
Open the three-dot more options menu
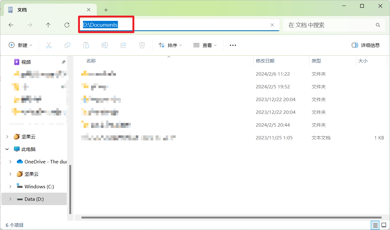[233, 45]
